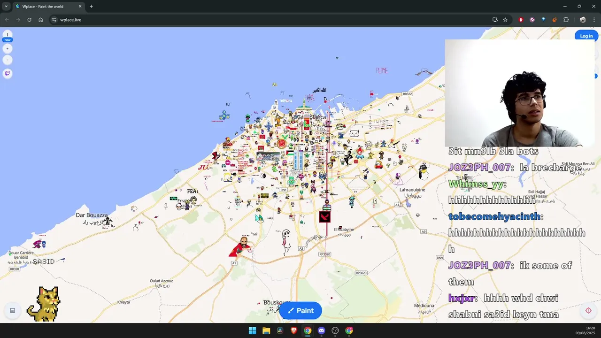Open the Twitch icon button on map
Viewport: 601px width, 338px height.
coord(7,73)
